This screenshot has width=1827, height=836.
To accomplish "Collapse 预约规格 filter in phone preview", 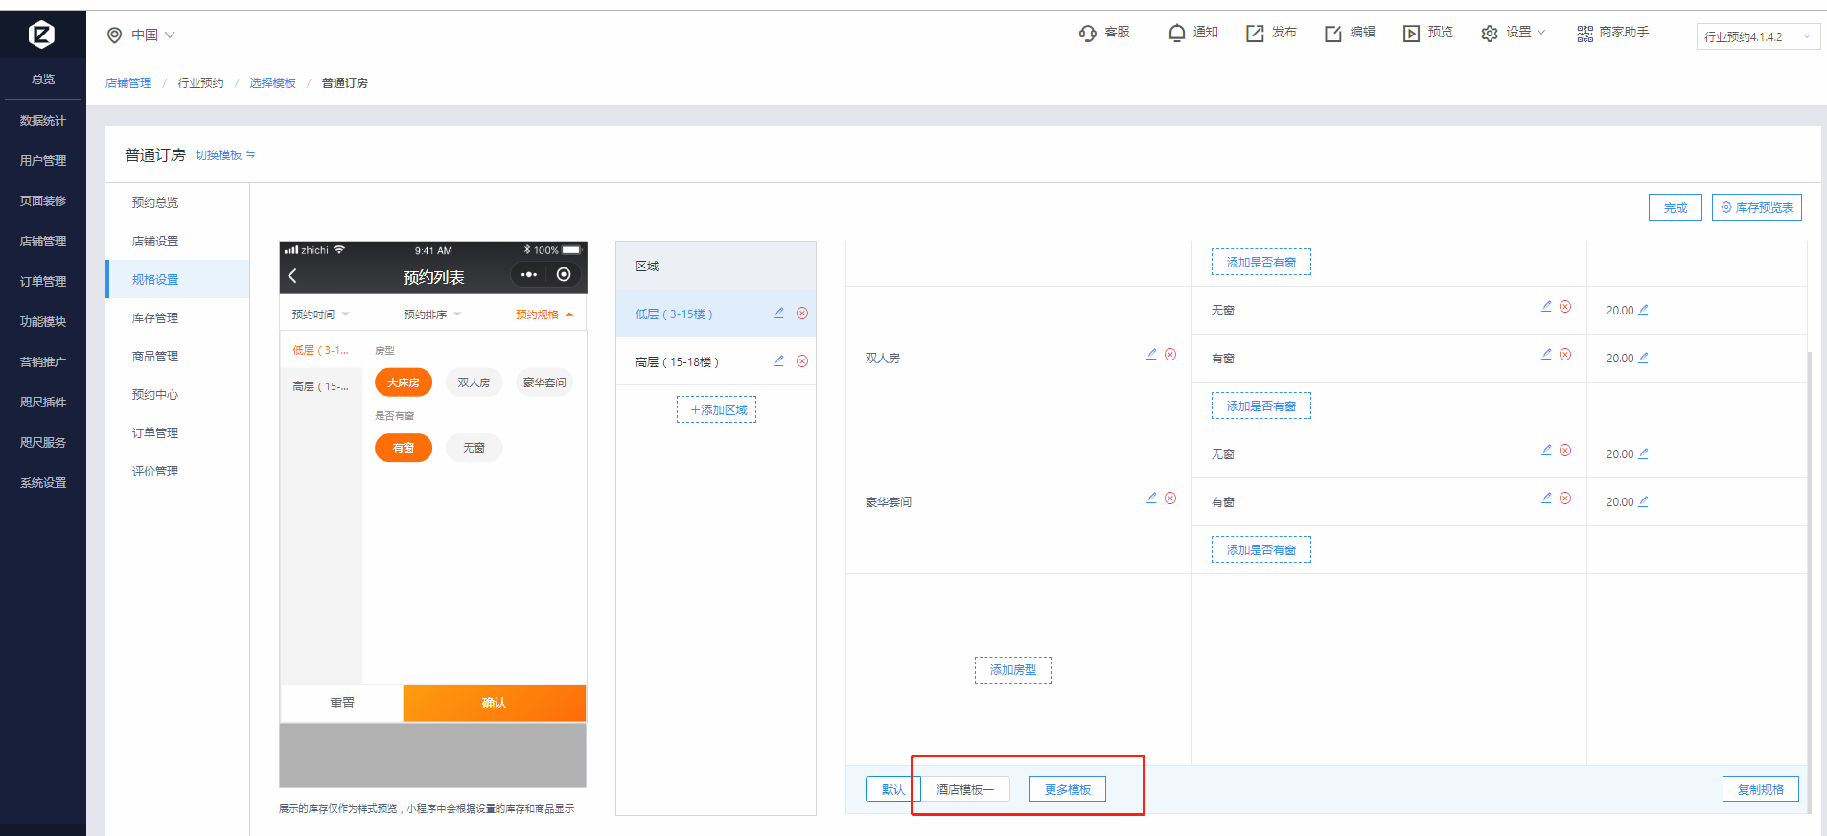I will pyautogui.click(x=544, y=314).
